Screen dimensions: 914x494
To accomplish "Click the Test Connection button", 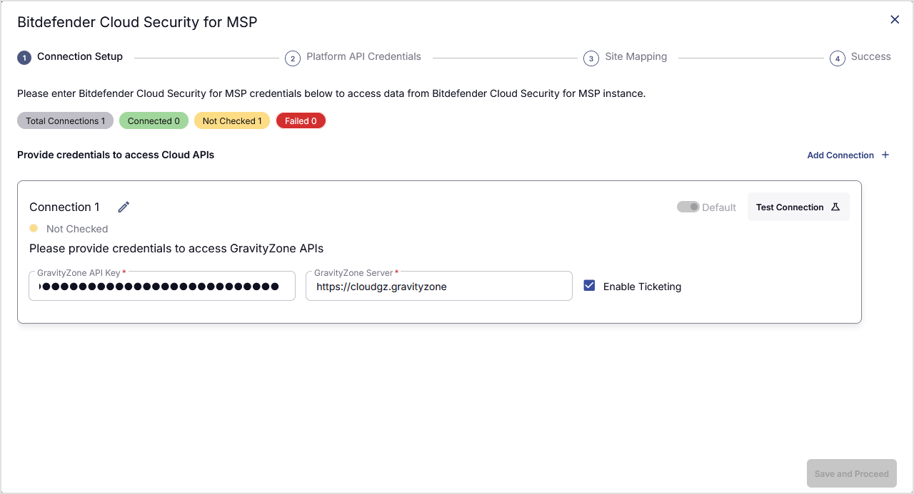I will pos(798,207).
